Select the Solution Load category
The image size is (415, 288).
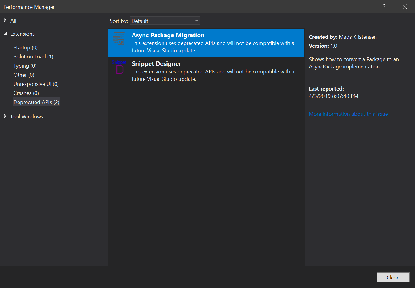pos(33,56)
